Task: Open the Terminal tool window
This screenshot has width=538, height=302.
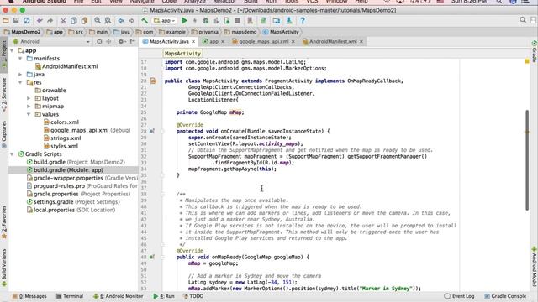Action: coord(70,296)
